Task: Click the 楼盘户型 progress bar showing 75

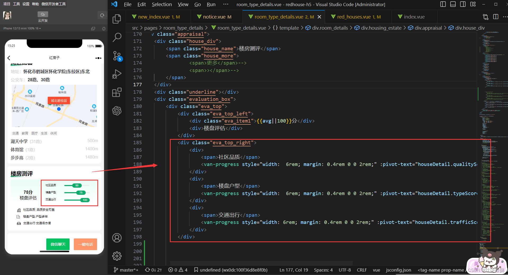Action: pos(77,192)
